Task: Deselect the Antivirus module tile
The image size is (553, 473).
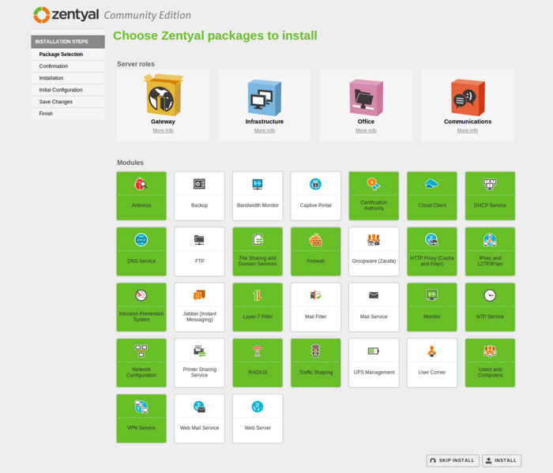Action: tap(141, 196)
